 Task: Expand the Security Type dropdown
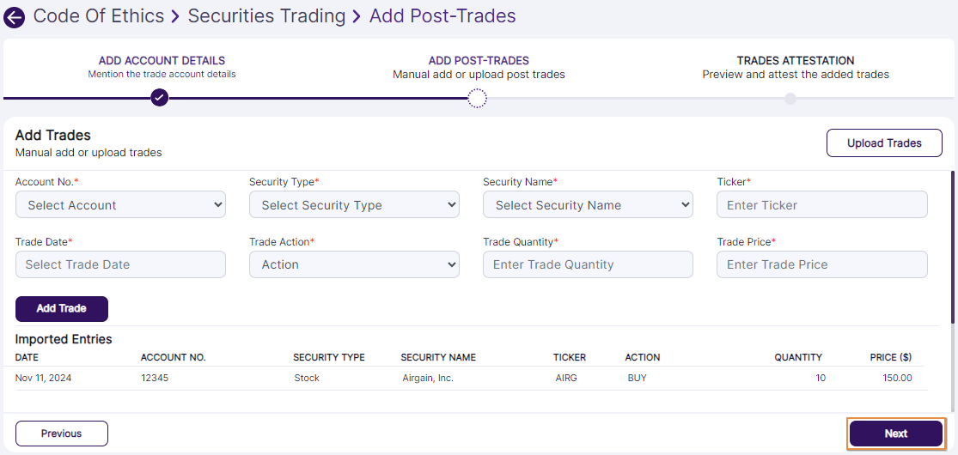coord(354,205)
